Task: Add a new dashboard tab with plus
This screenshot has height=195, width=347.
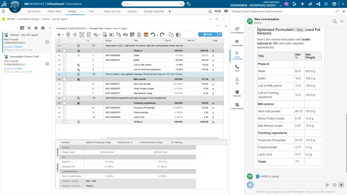Action: (170, 11)
